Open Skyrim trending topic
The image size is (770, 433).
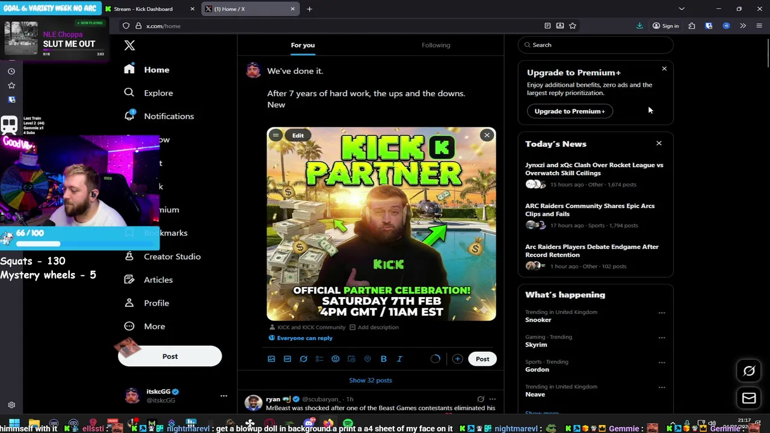click(x=536, y=345)
